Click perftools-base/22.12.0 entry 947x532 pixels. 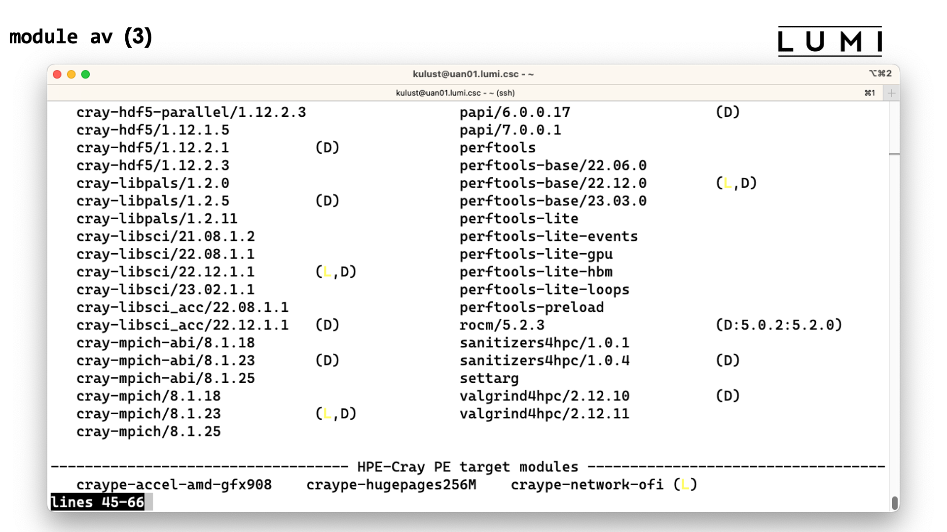(553, 183)
